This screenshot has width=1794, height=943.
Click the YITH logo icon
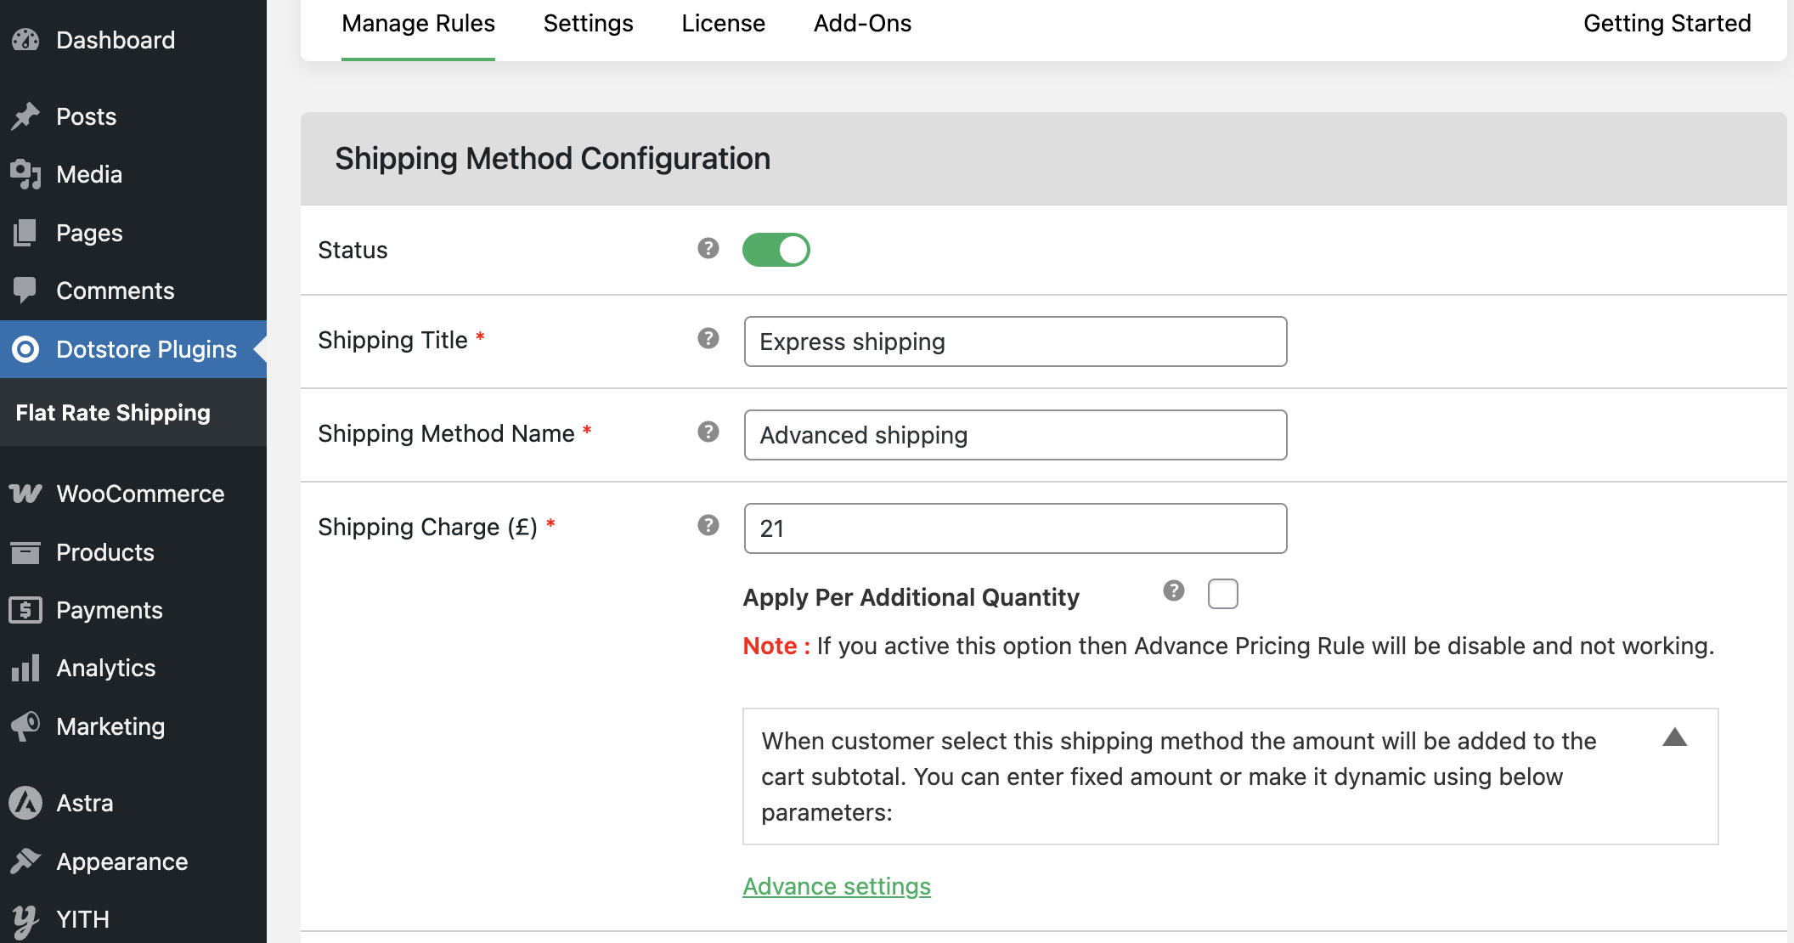[x=25, y=920]
